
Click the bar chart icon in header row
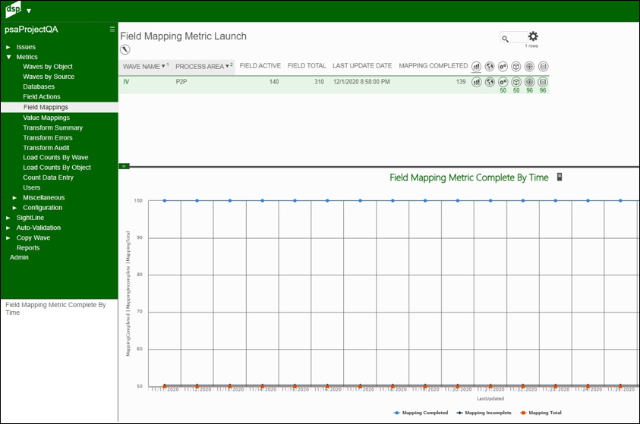coord(476,67)
